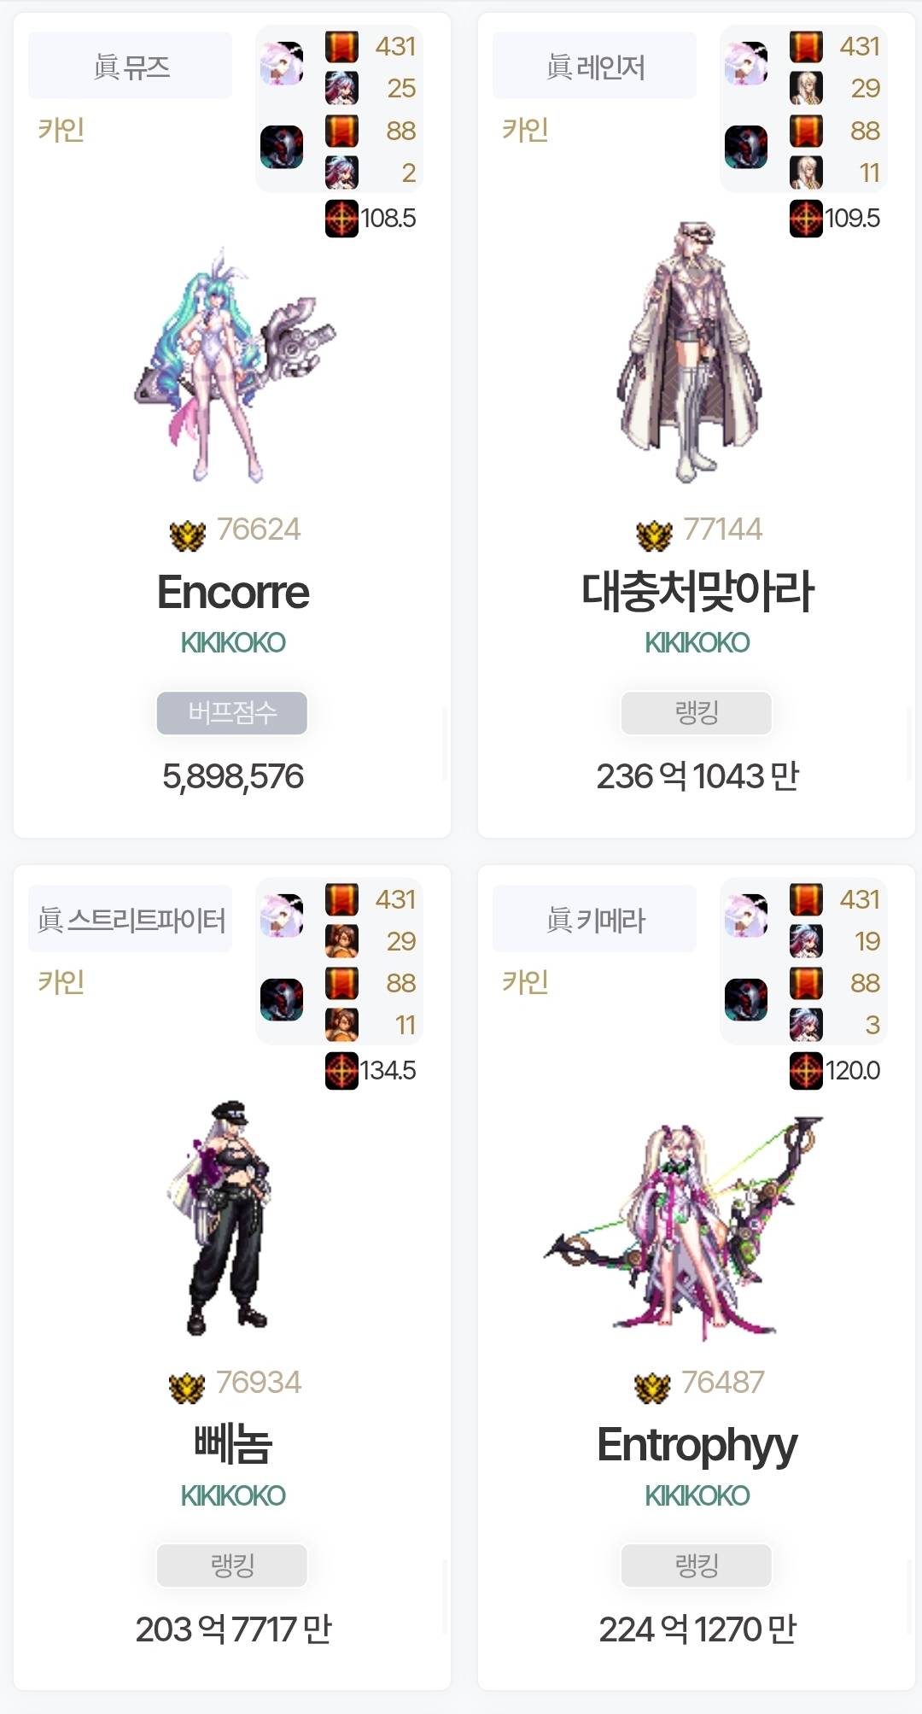Click the red banner icon next to 431 in 眞 키메라 card

click(806, 899)
